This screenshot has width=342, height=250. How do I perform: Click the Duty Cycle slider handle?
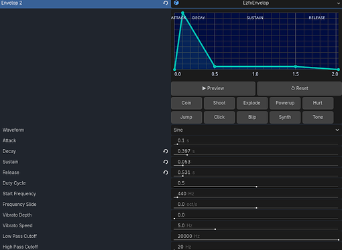click(256, 186)
